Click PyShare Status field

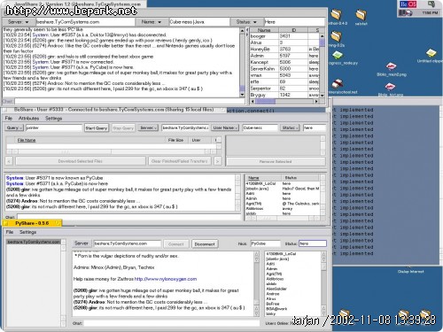(313, 243)
